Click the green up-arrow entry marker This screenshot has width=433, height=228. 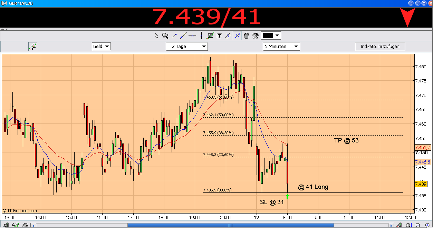(288, 197)
